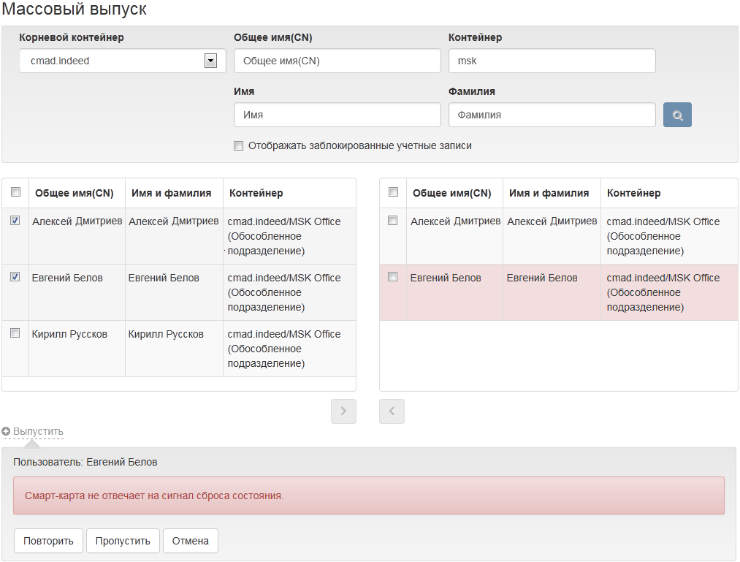
Task: Select all users in left table header
Action: click(x=15, y=192)
